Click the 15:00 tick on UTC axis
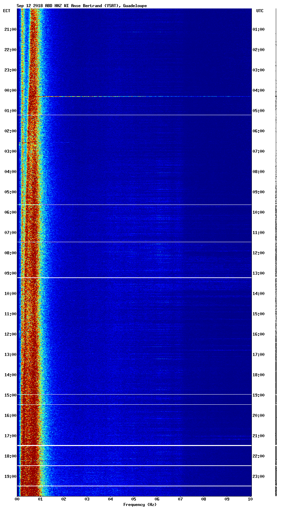Screen dimensions: 288x508 (259, 314)
